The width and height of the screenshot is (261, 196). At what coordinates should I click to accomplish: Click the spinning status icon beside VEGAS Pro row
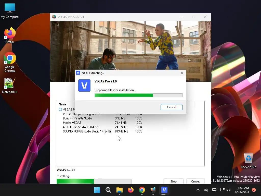pos(60,109)
